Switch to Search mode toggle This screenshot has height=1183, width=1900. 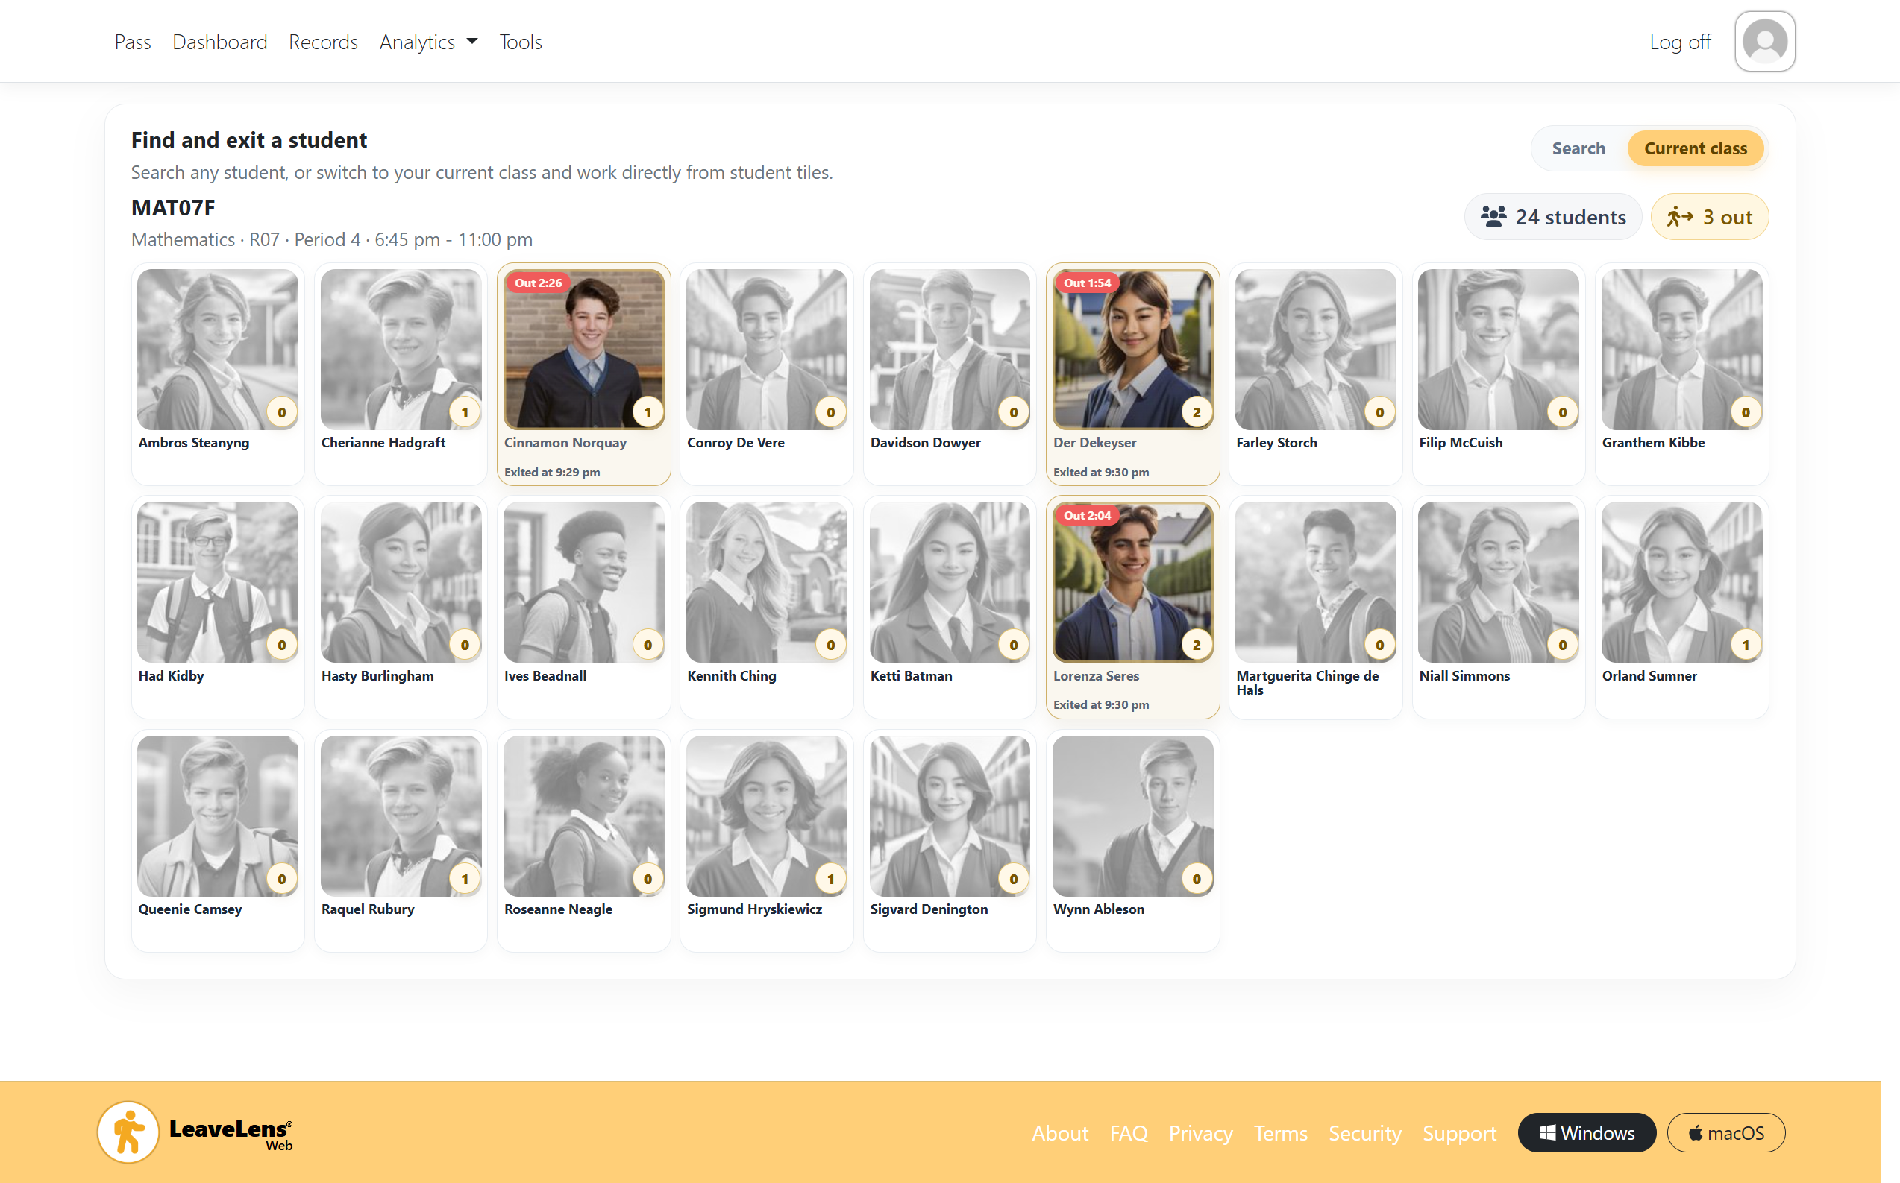(x=1578, y=148)
